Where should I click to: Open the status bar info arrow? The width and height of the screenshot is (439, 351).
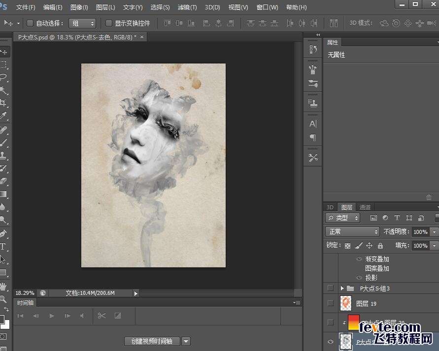(x=136, y=293)
